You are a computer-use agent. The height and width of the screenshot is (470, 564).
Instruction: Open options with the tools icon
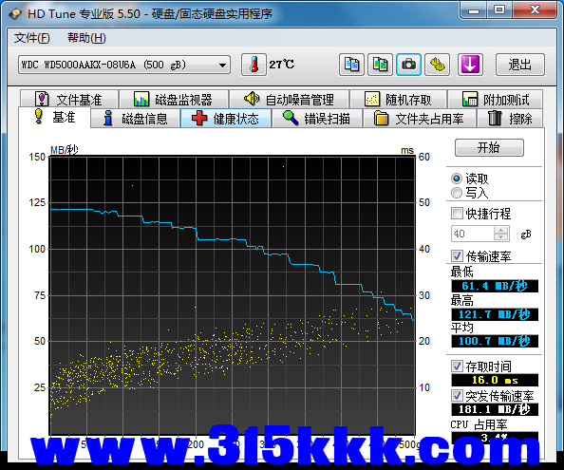point(438,65)
